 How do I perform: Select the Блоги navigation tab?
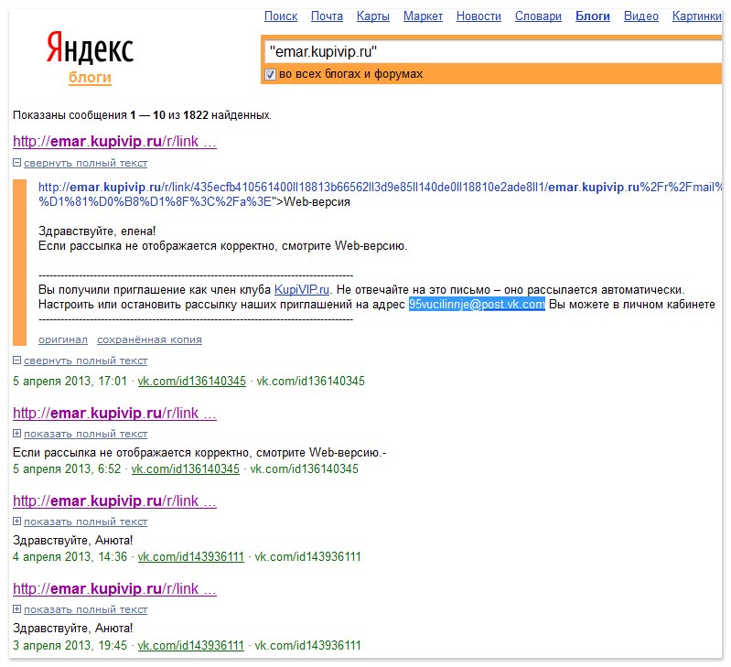pyautogui.click(x=593, y=16)
